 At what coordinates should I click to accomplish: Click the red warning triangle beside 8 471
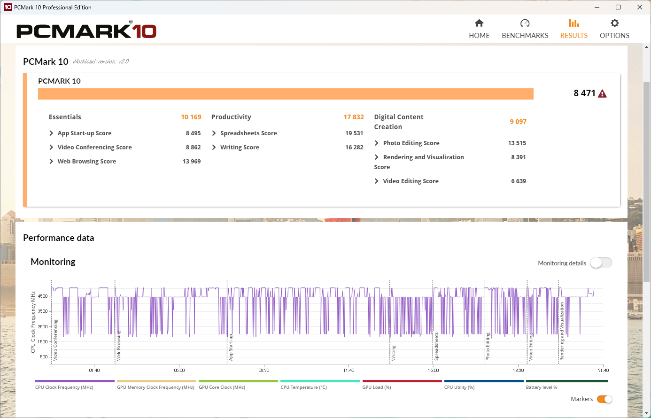pos(603,93)
